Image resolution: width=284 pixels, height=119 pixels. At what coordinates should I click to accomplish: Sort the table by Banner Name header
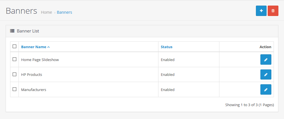tap(34, 47)
